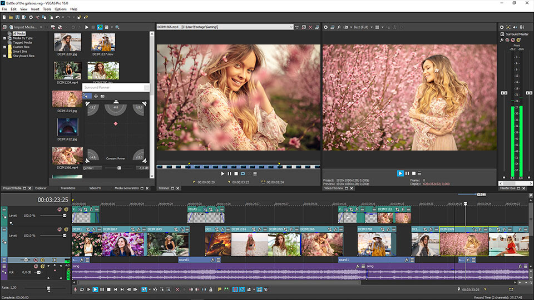Image resolution: width=534 pixels, height=300 pixels.
Task: Open the Insert menu
Action: pyautogui.click(x=35, y=9)
